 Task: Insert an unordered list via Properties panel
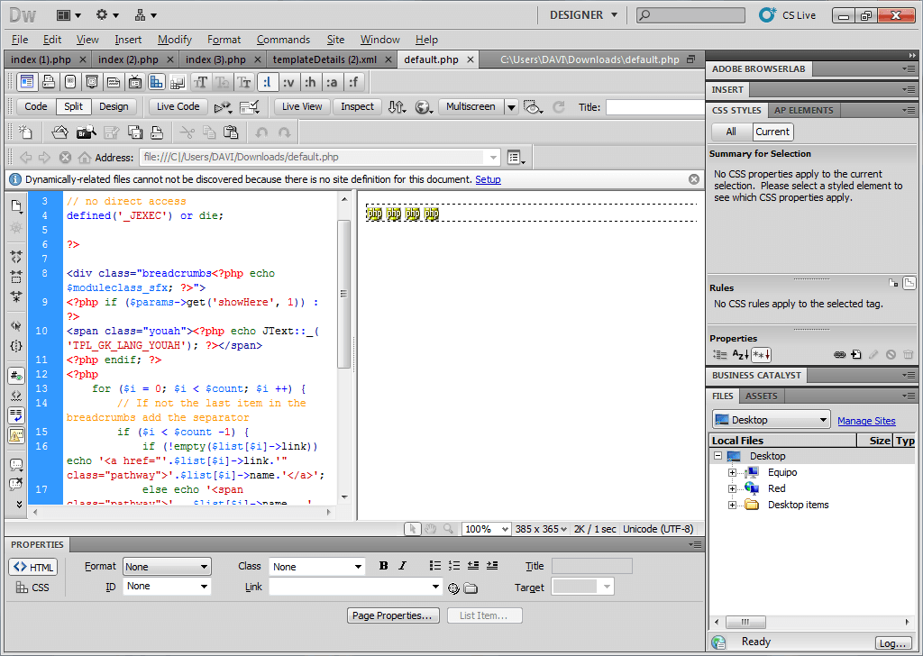435,565
